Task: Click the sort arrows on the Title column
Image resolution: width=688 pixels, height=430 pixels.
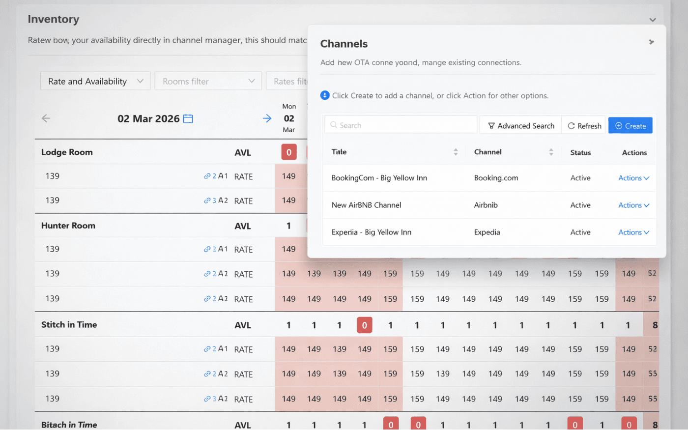Action: 455,152
